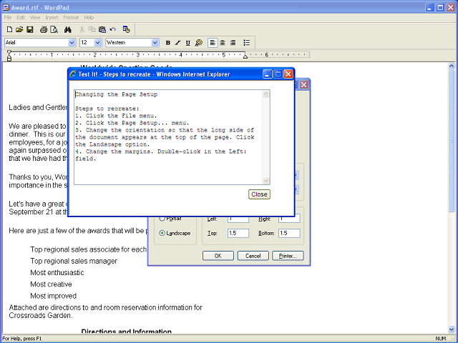Click the Find binoculars icon
Viewport: 458px width, 343px height.
pos(67,29)
